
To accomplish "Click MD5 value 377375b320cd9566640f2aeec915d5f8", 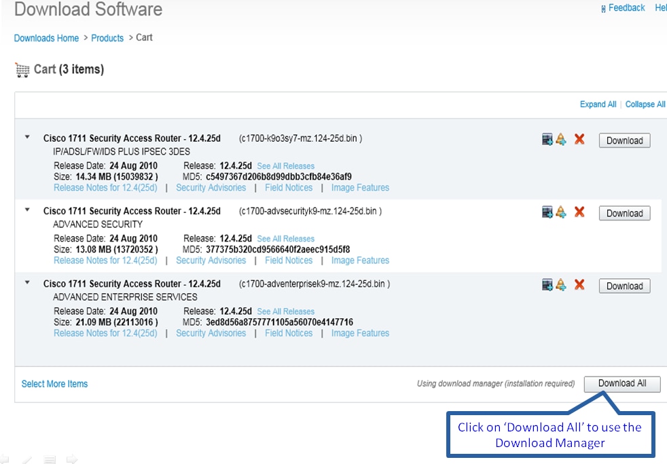I will [278, 250].
